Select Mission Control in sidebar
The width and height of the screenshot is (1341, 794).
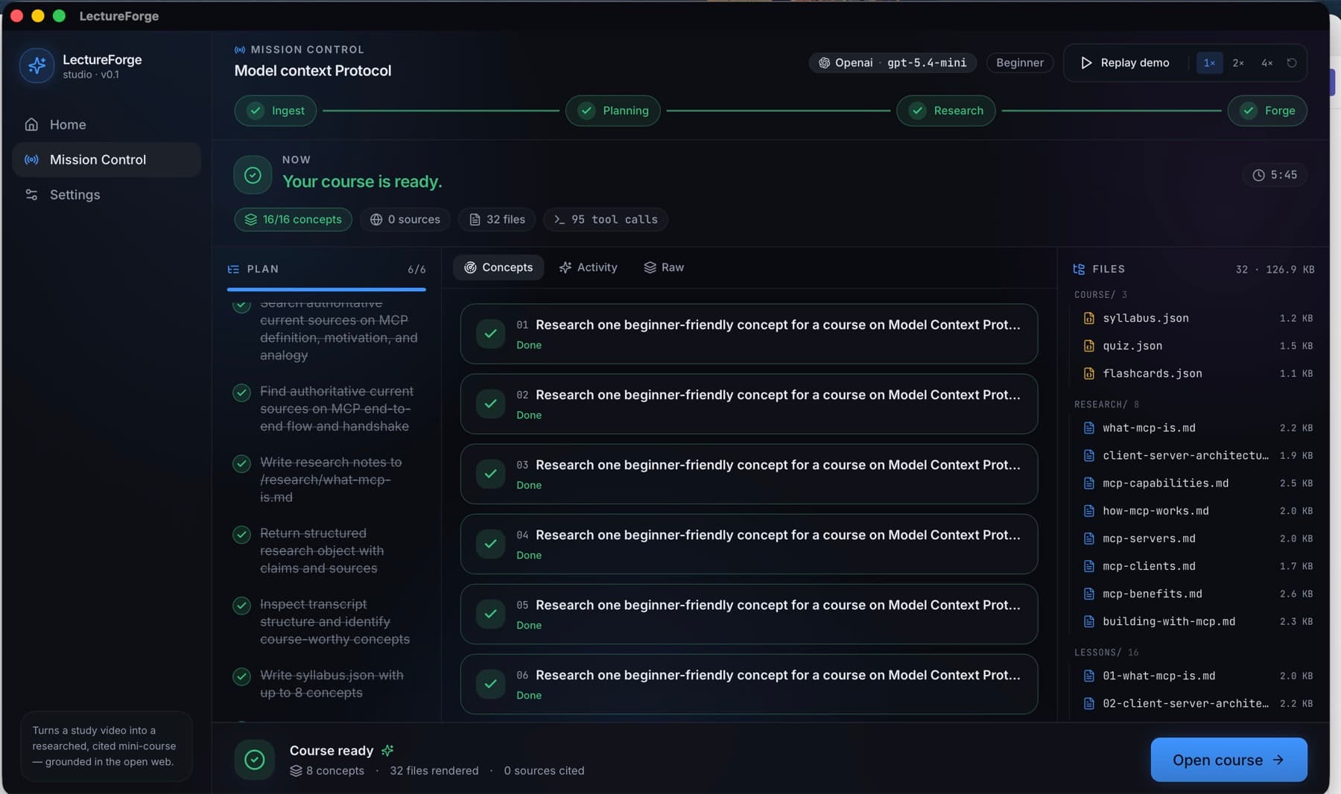[x=107, y=159]
